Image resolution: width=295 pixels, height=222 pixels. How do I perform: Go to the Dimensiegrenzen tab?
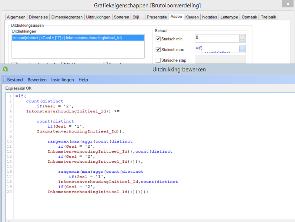[x=67, y=17]
